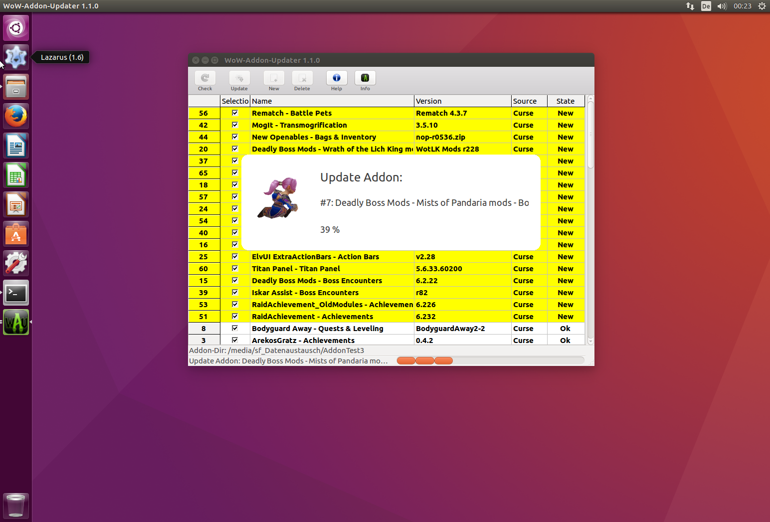Sort by the Name column header

(332, 101)
